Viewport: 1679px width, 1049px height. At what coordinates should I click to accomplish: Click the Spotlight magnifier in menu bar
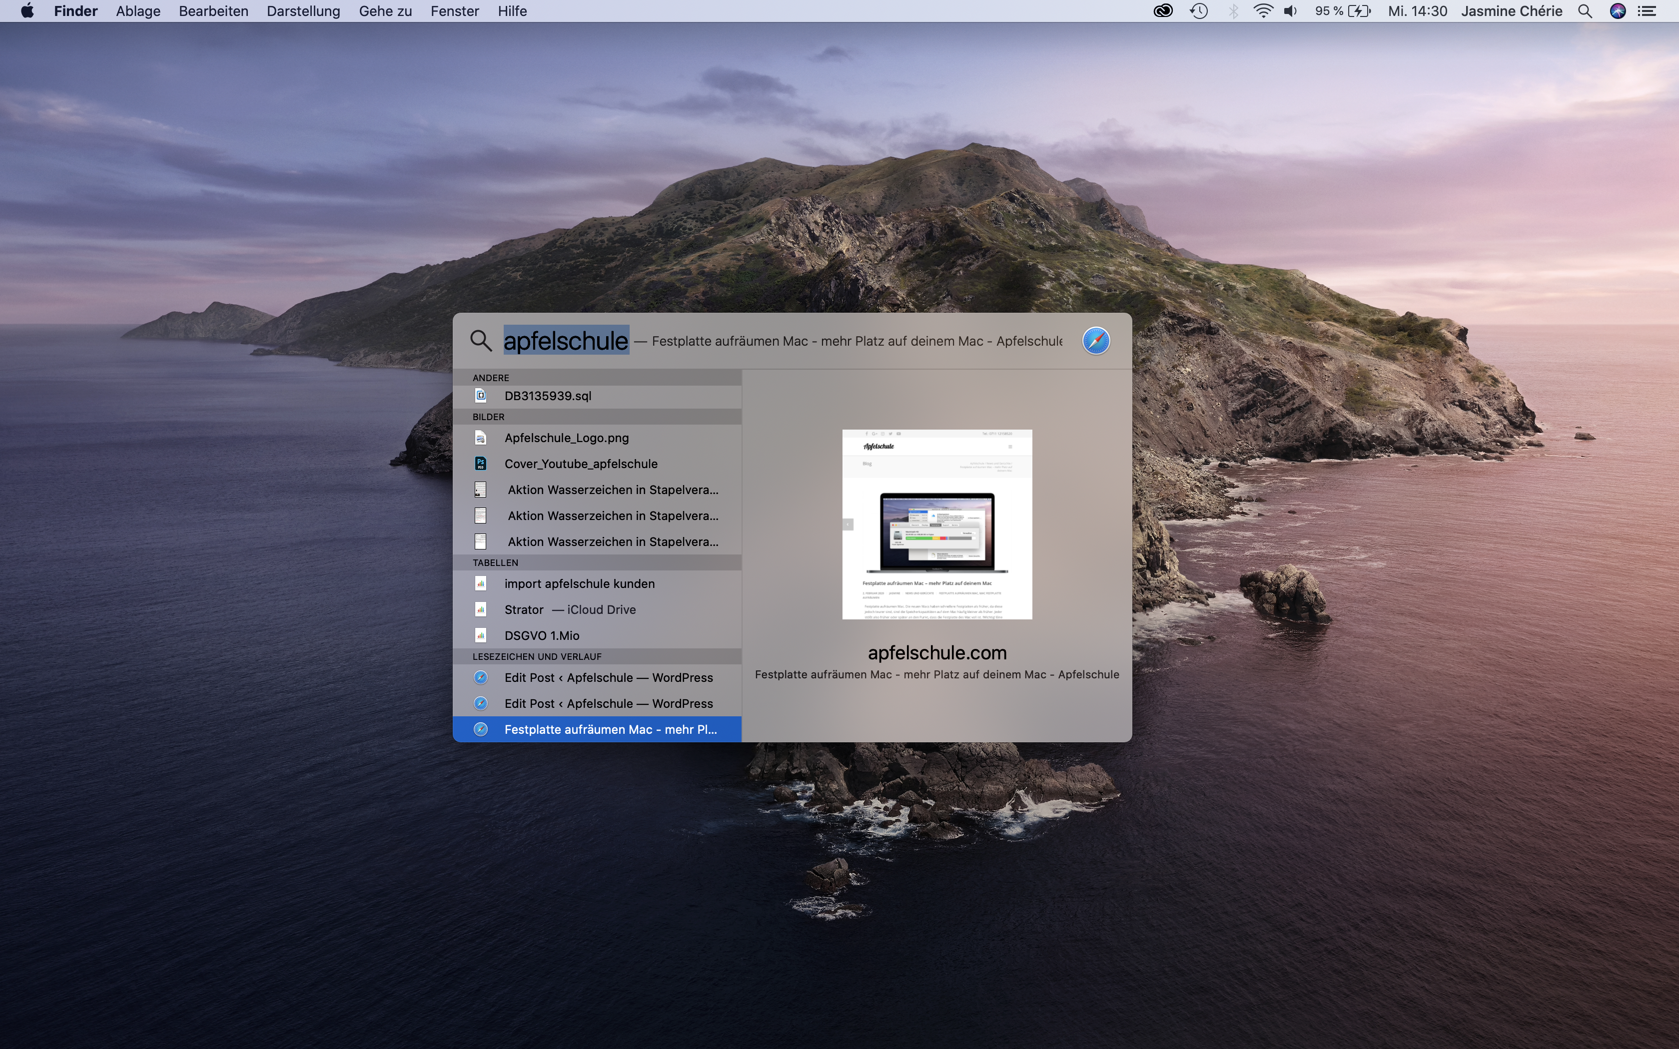point(1585,11)
